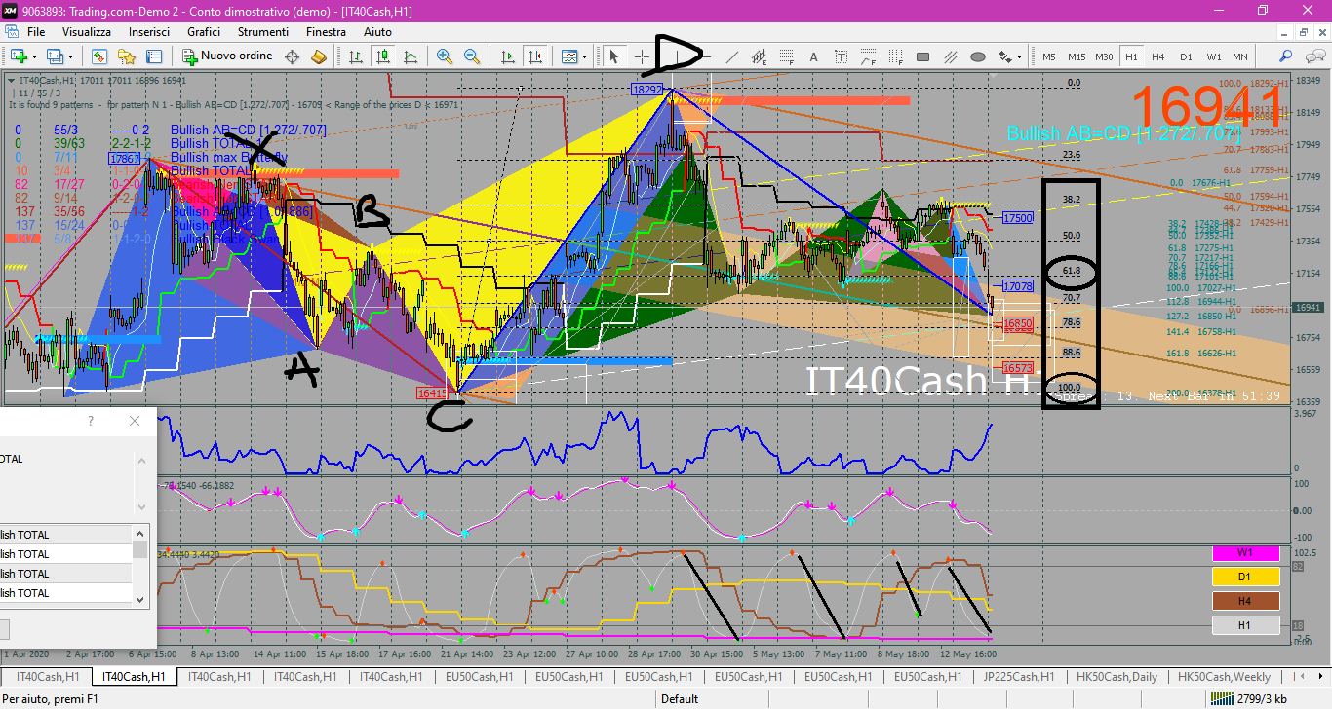Expand the indicators dropdown arrow
This screenshot has height=709, width=1332.
[584, 56]
